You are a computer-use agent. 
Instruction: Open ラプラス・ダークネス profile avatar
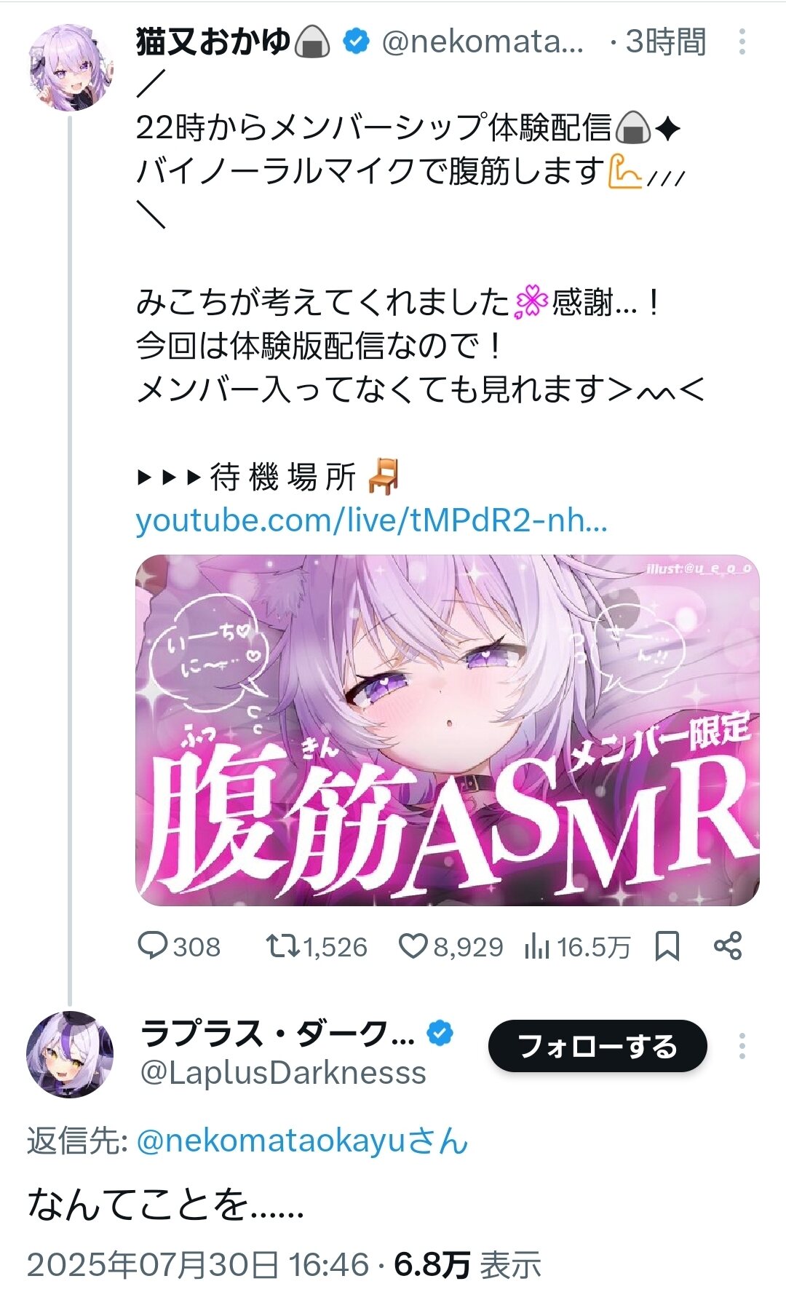click(x=70, y=1054)
